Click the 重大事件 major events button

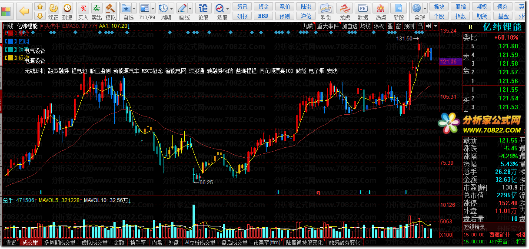327,26
